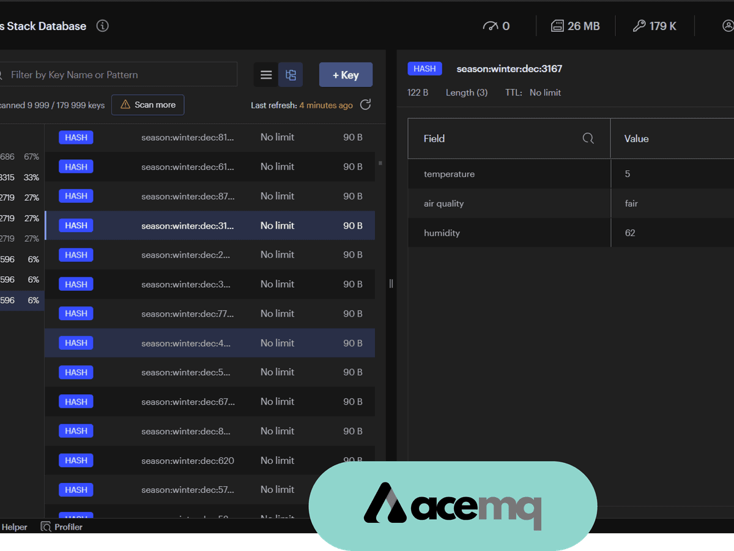Click the commands per second gauge icon
Screen dimensions: 734x551
coord(491,26)
